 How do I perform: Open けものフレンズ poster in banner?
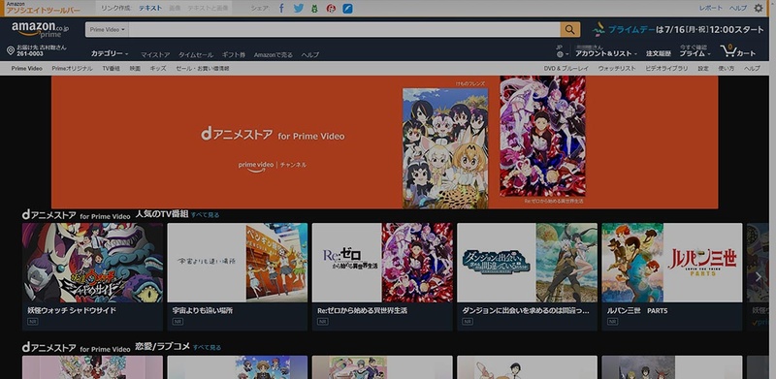[445, 147]
